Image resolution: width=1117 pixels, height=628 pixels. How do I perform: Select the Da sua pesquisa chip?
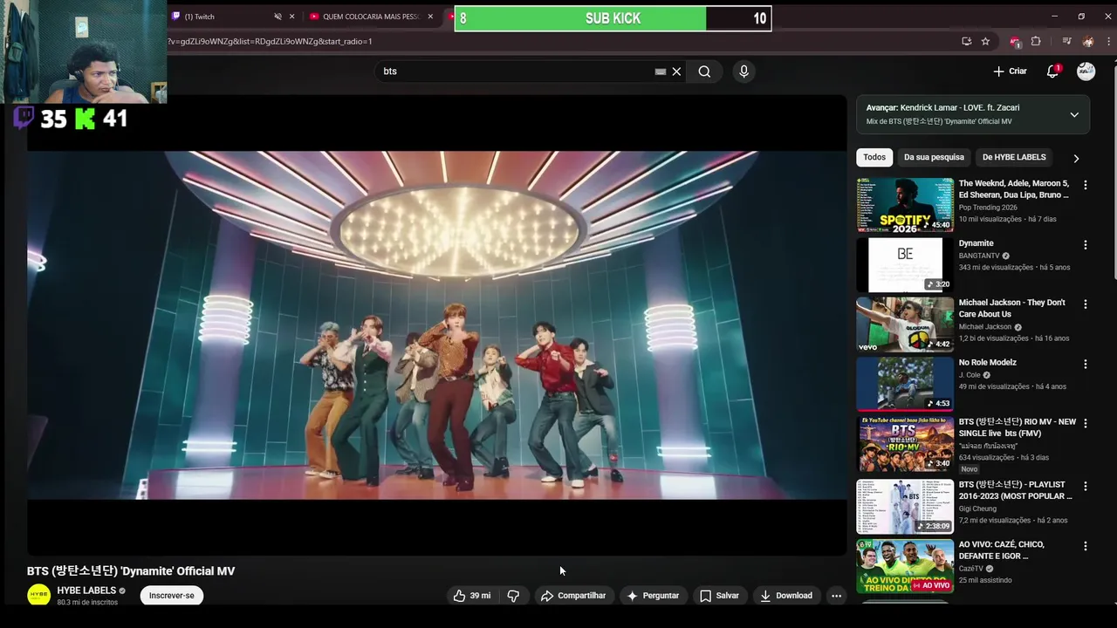[934, 157]
